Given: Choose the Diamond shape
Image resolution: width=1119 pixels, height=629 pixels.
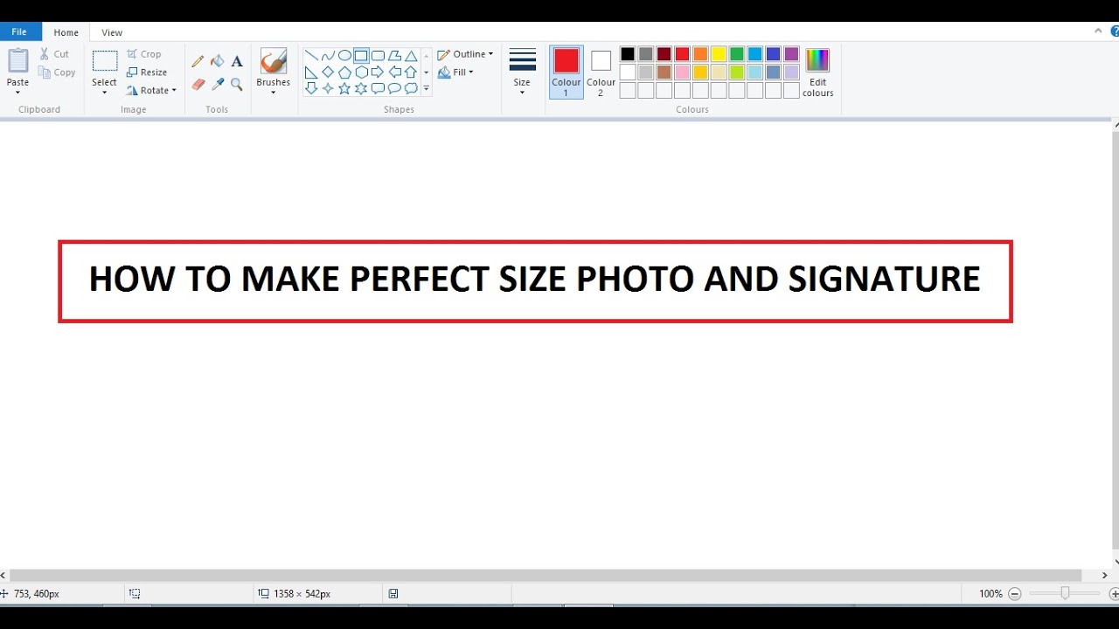Looking at the screenshot, I should click(x=328, y=73).
